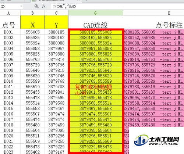Viewport: 184px width, 154px height.
Task: Select cell D005
Action: point(10,54)
